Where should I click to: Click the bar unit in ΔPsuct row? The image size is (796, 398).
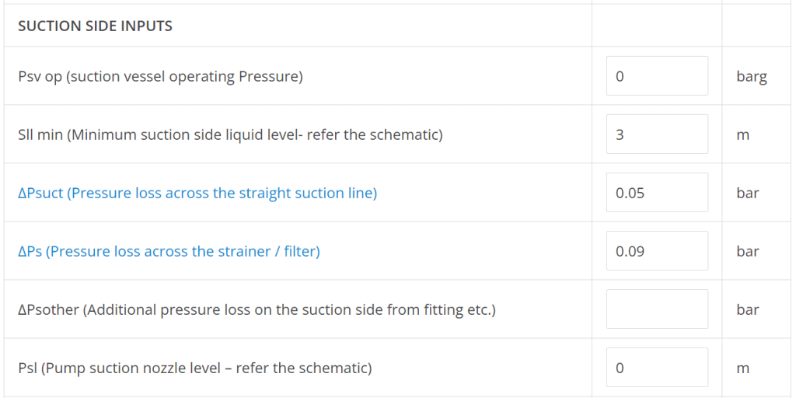[747, 194]
